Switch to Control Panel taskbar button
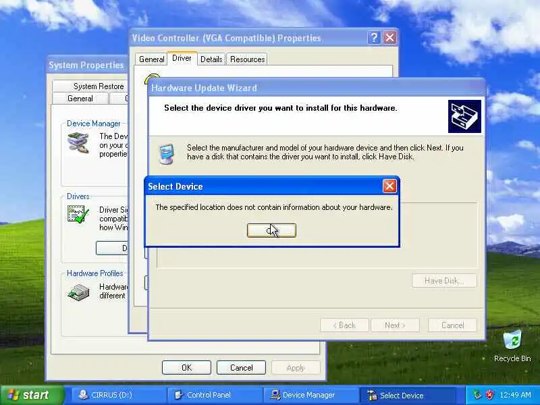 pyautogui.click(x=215, y=395)
